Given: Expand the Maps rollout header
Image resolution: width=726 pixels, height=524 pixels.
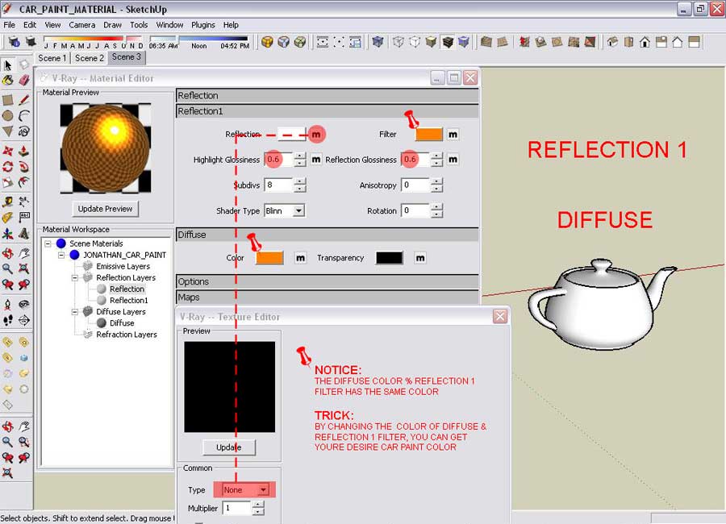Looking at the screenshot, I should click(327, 297).
